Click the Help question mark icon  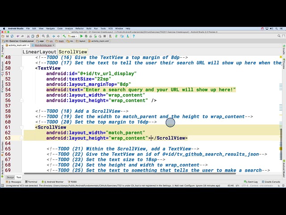pyautogui.click(x=134, y=36)
